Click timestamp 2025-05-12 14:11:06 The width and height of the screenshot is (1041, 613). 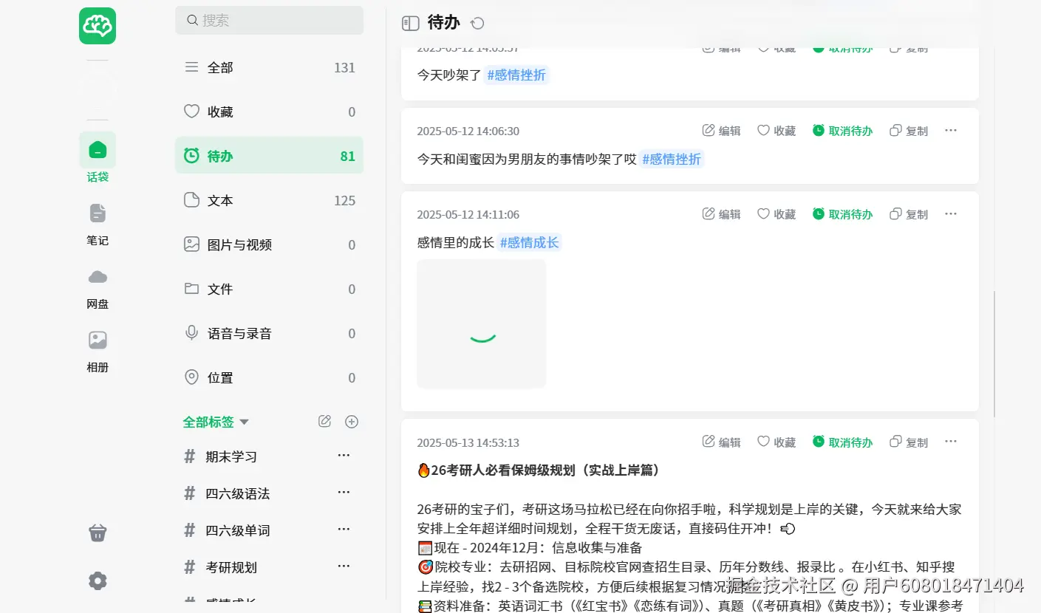(468, 214)
